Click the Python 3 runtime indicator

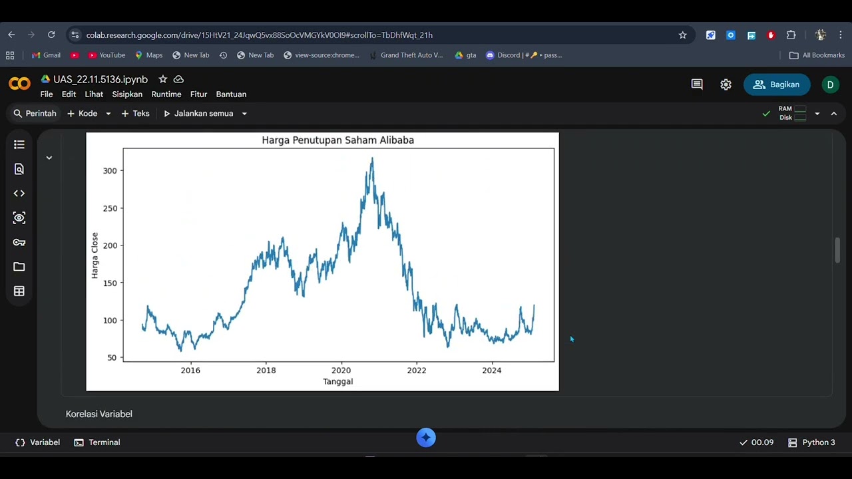click(811, 442)
